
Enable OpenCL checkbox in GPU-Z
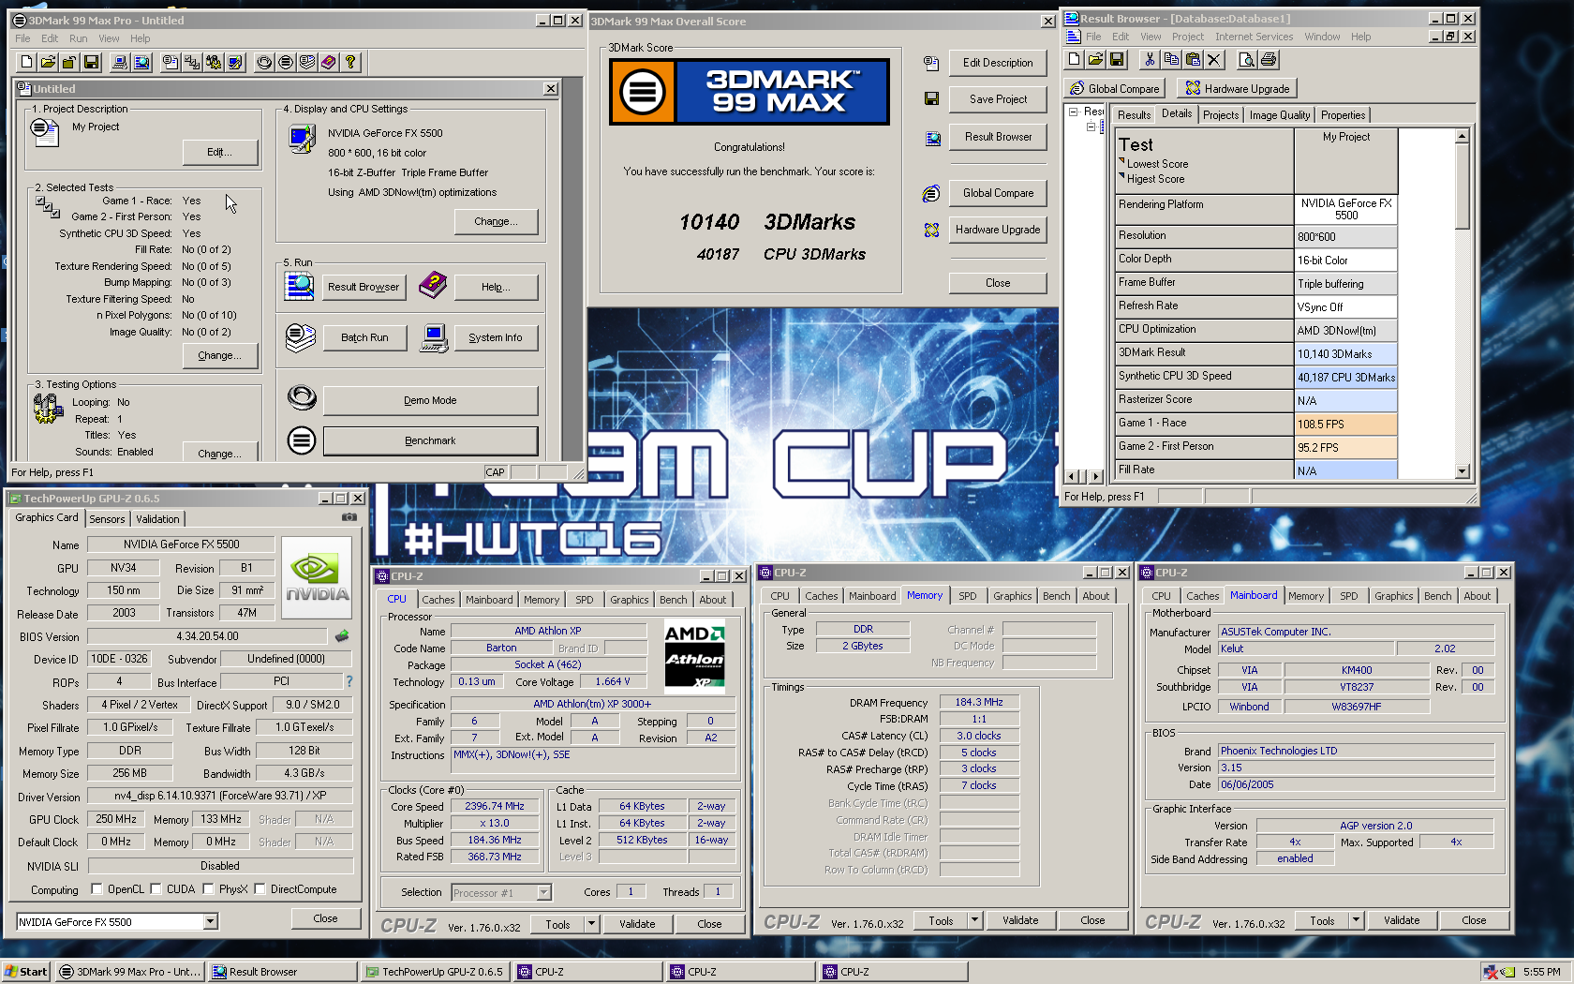click(97, 889)
